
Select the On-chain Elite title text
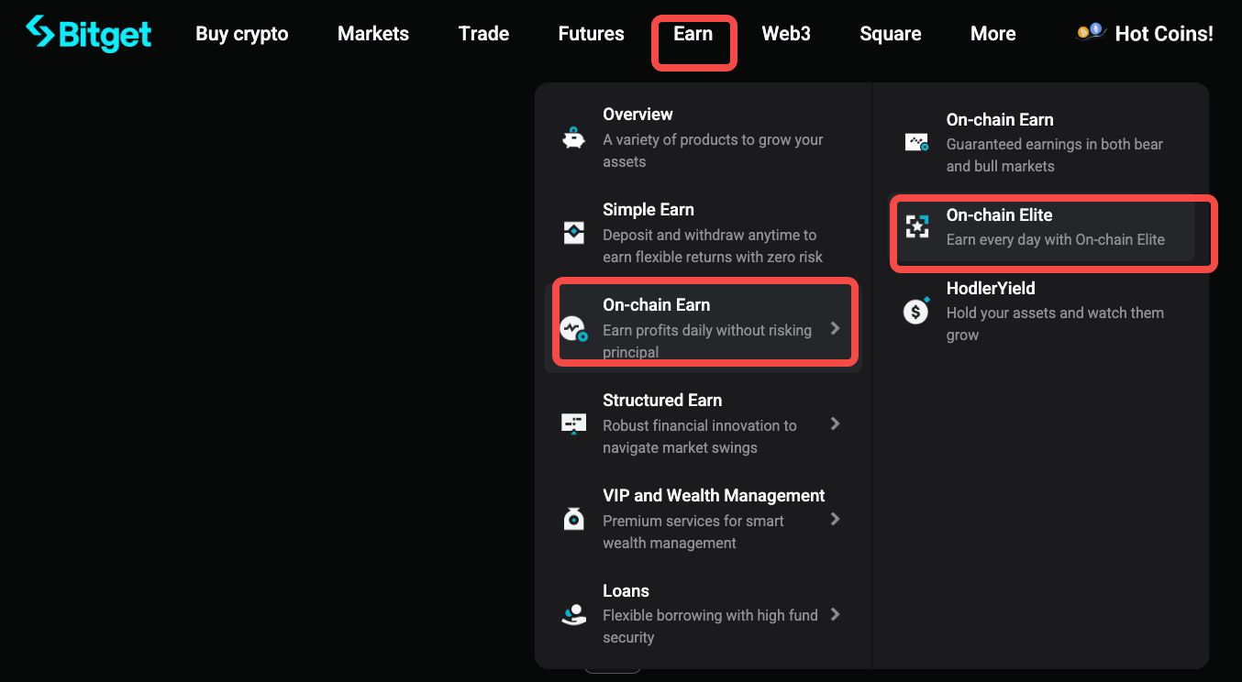tap(999, 215)
